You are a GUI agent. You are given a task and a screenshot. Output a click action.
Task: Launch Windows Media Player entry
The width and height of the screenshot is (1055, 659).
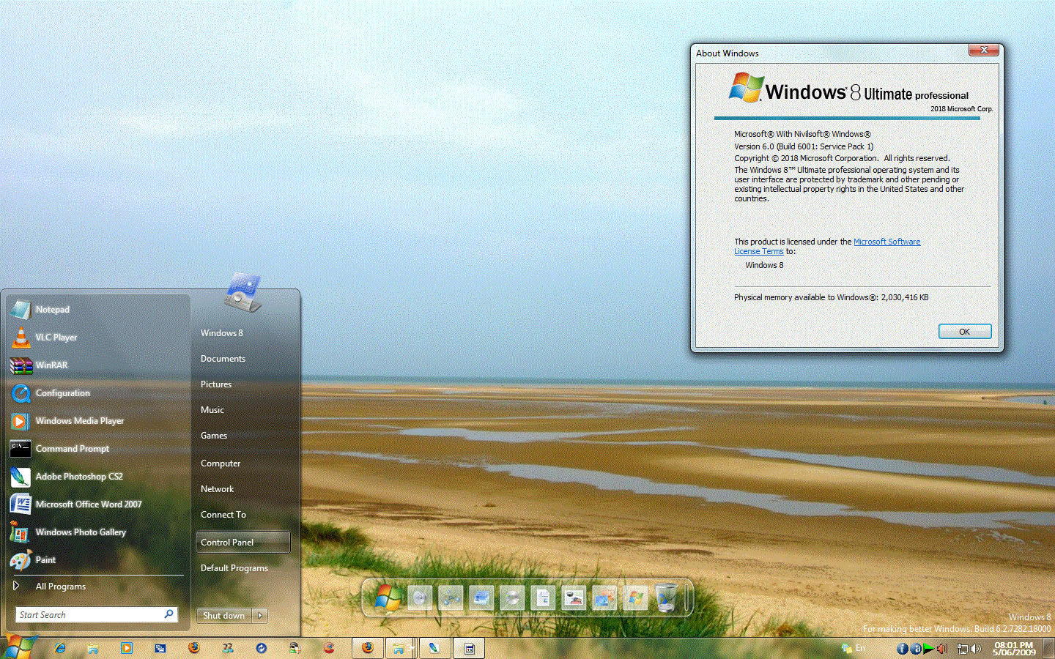[97, 421]
